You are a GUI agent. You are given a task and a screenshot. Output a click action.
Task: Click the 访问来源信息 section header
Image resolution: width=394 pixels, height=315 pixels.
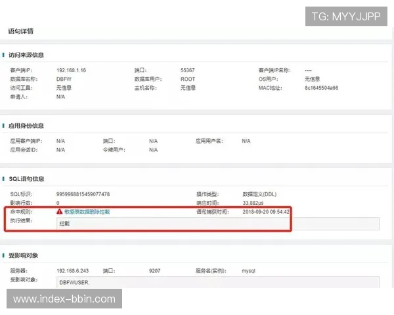[26, 55]
